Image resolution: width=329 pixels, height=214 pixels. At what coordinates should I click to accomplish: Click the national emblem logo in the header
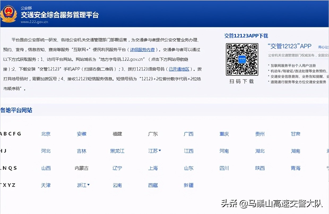tap(9, 14)
